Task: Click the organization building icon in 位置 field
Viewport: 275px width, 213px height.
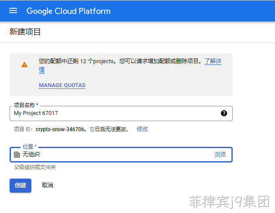Action: pyautogui.click(x=17, y=155)
